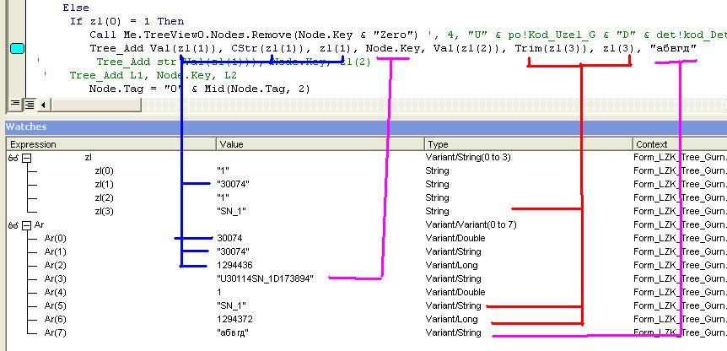Screen dimensions: 727x351
Task: Click the value 1294436 of Ar(2)
Action: click(x=234, y=265)
